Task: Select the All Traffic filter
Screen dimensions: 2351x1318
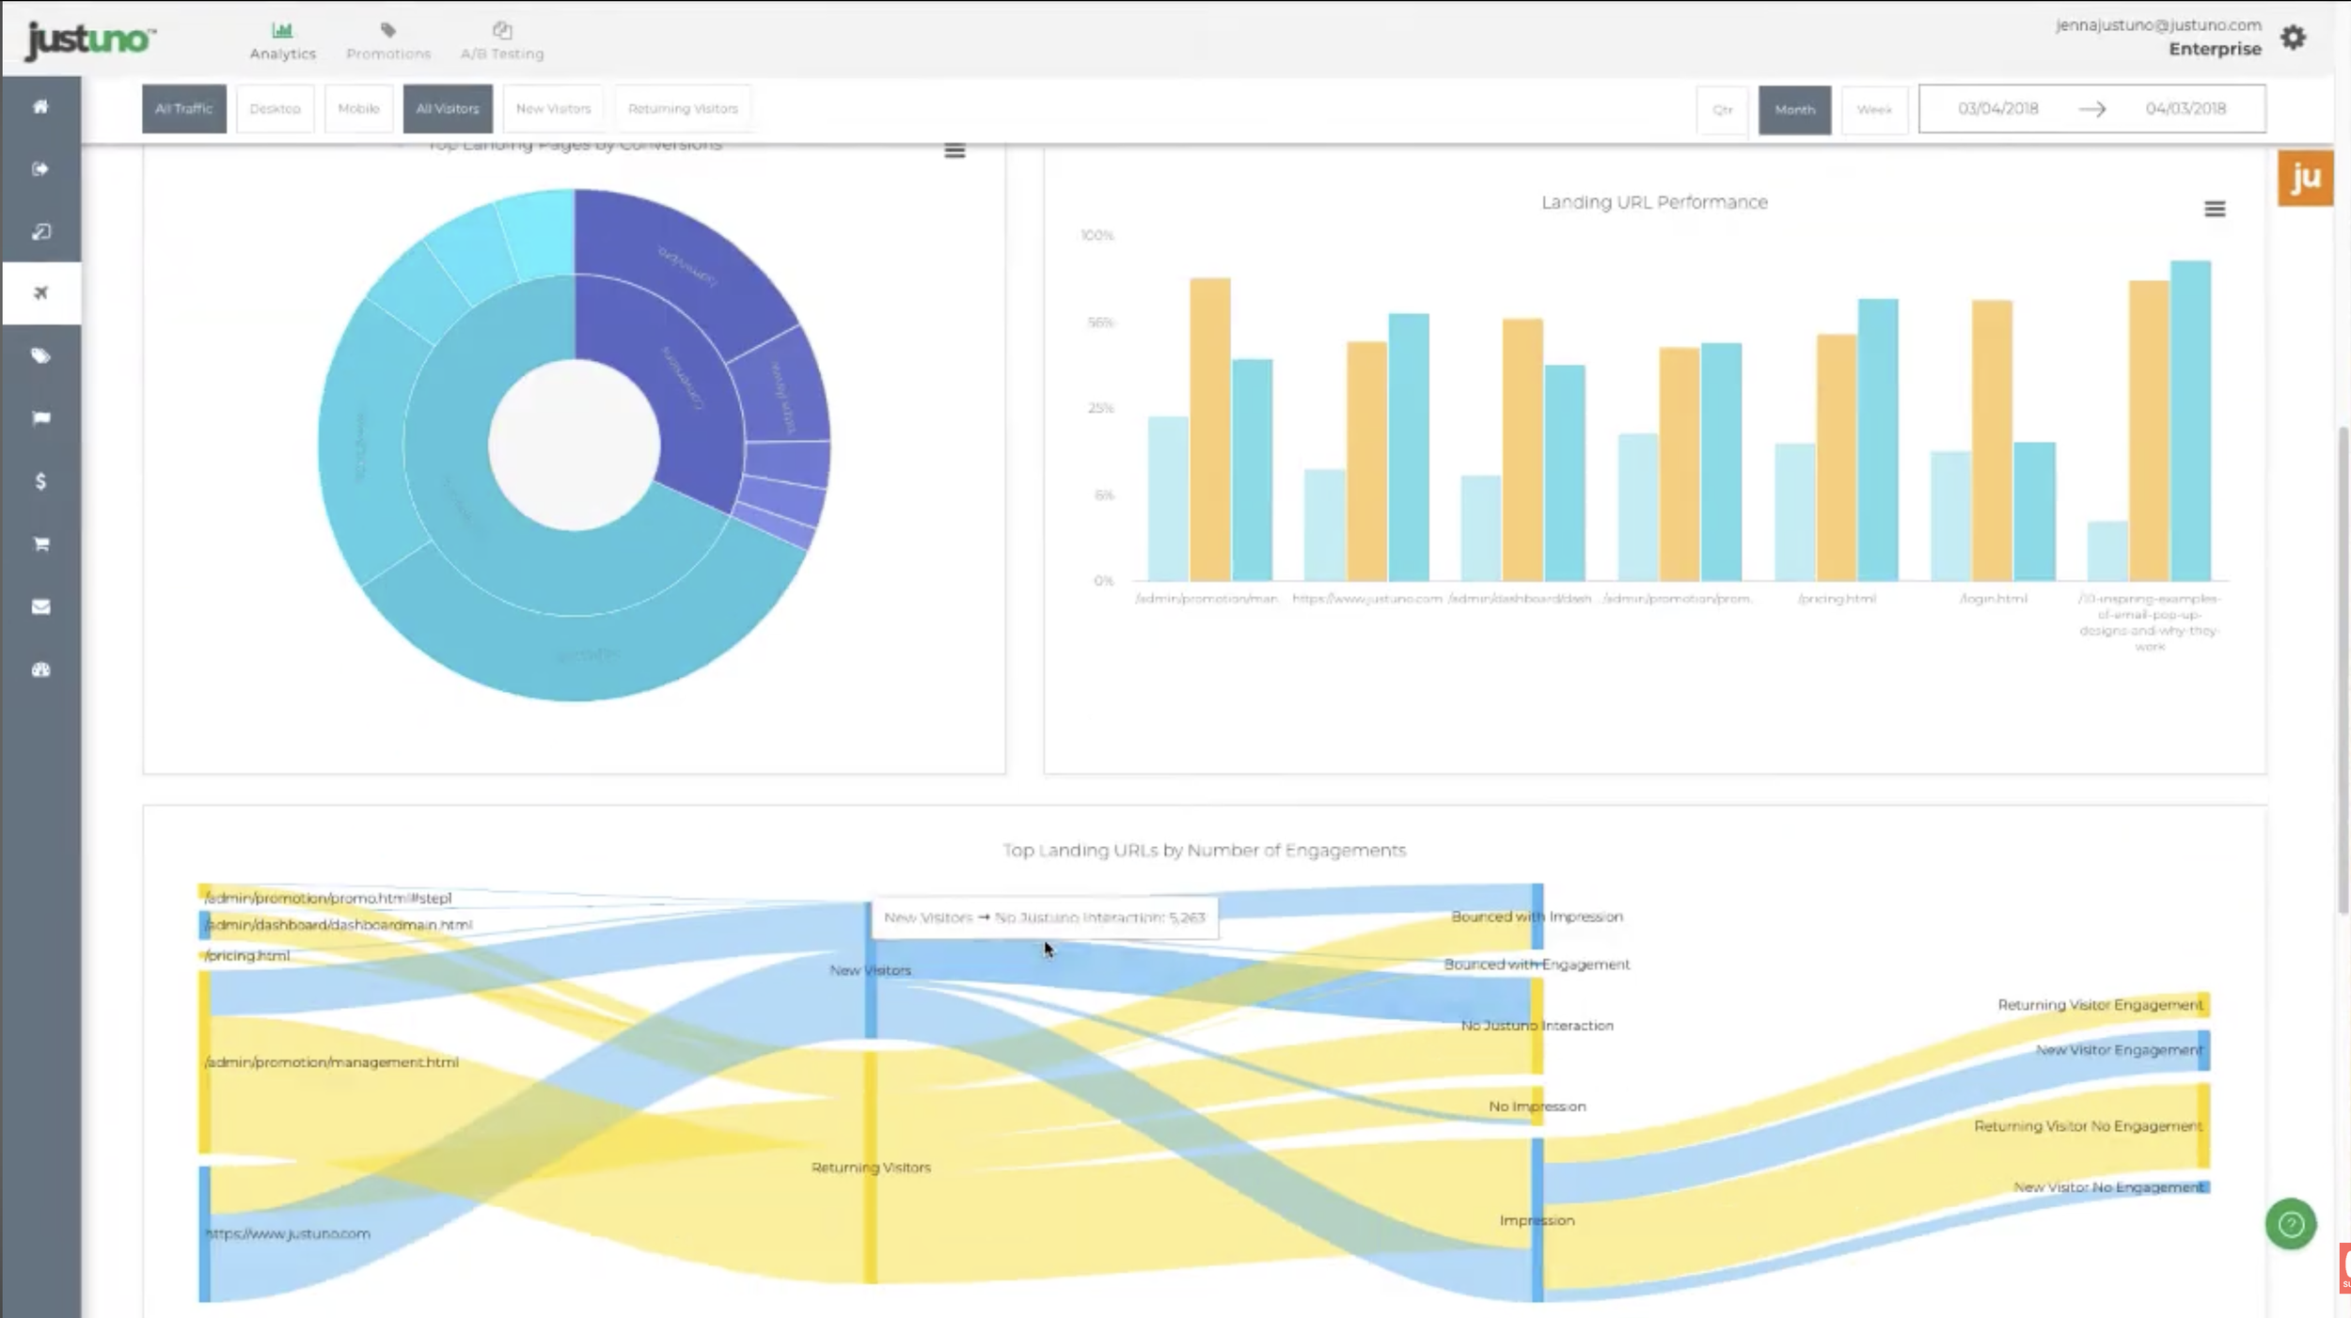Action: click(x=184, y=109)
